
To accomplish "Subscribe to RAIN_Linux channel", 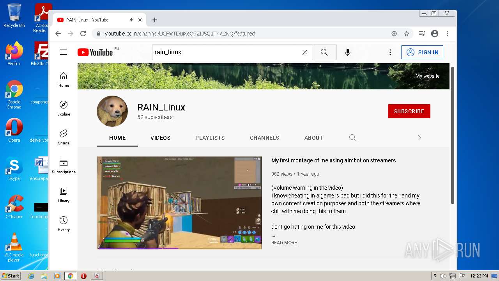I will point(409,111).
